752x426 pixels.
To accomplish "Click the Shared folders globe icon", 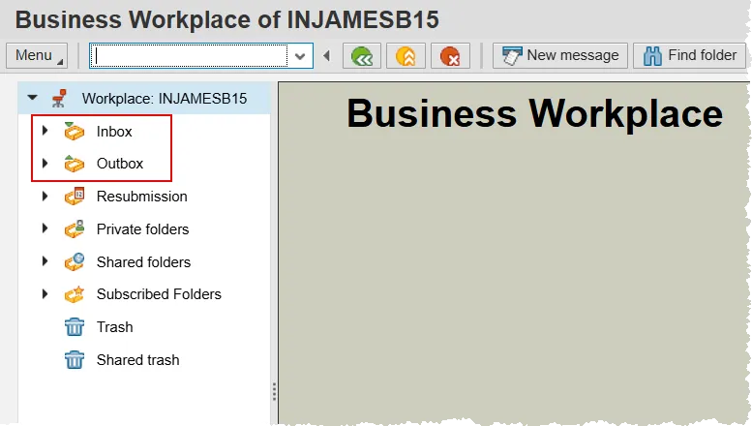I will pyautogui.click(x=75, y=262).
